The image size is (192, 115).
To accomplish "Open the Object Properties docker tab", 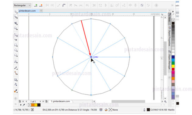I will click(169, 36).
